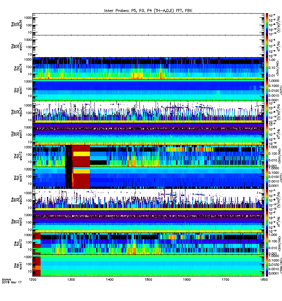
Task: Click the 'hhmm' axis unit label
Action: click(6, 280)
